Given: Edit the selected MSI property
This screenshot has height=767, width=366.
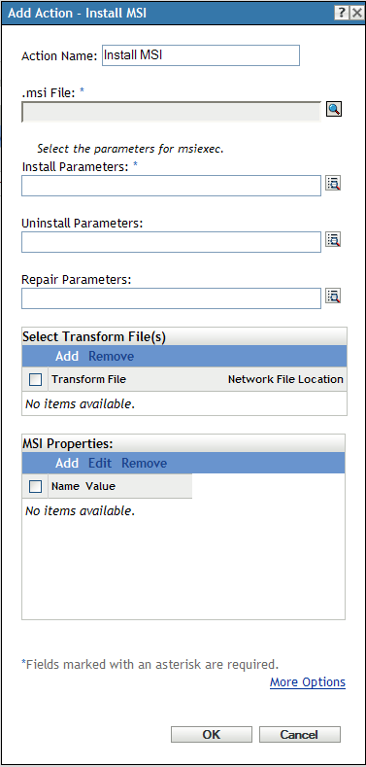Looking at the screenshot, I should (x=100, y=463).
